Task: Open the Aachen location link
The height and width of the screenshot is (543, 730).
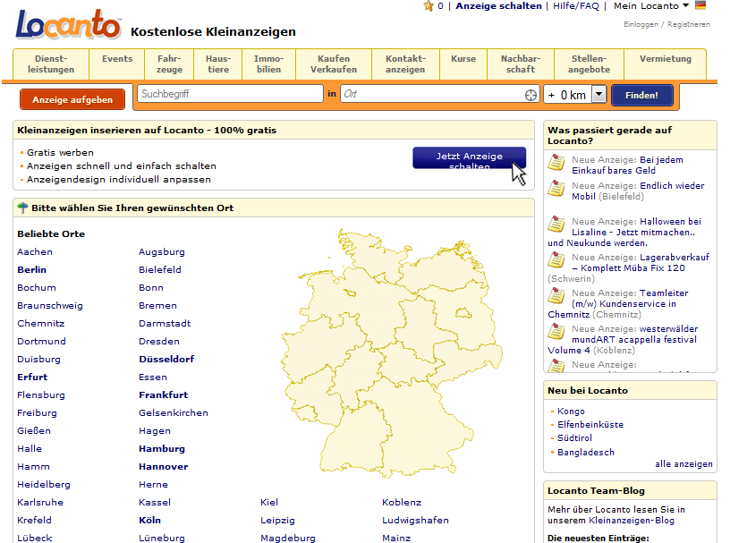Action: (35, 252)
